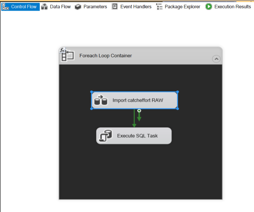The width and height of the screenshot is (254, 212).
Task: Open the Data Flow tab
Action: [56, 7]
